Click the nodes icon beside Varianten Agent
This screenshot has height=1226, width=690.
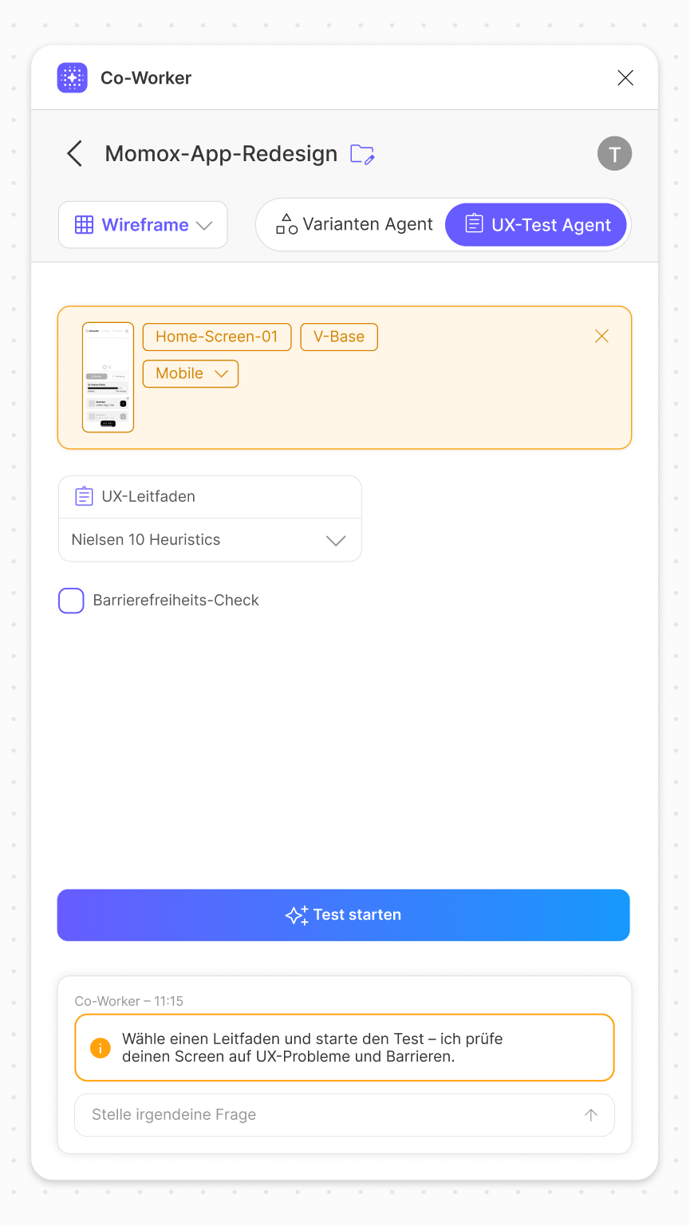pyautogui.click(x=286, y=224)
